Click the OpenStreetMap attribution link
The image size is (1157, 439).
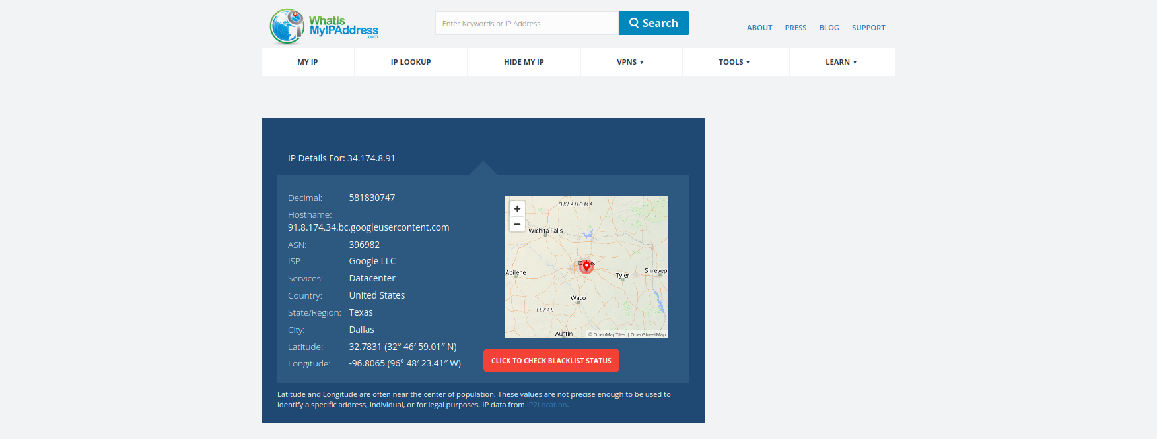(648, 335)
